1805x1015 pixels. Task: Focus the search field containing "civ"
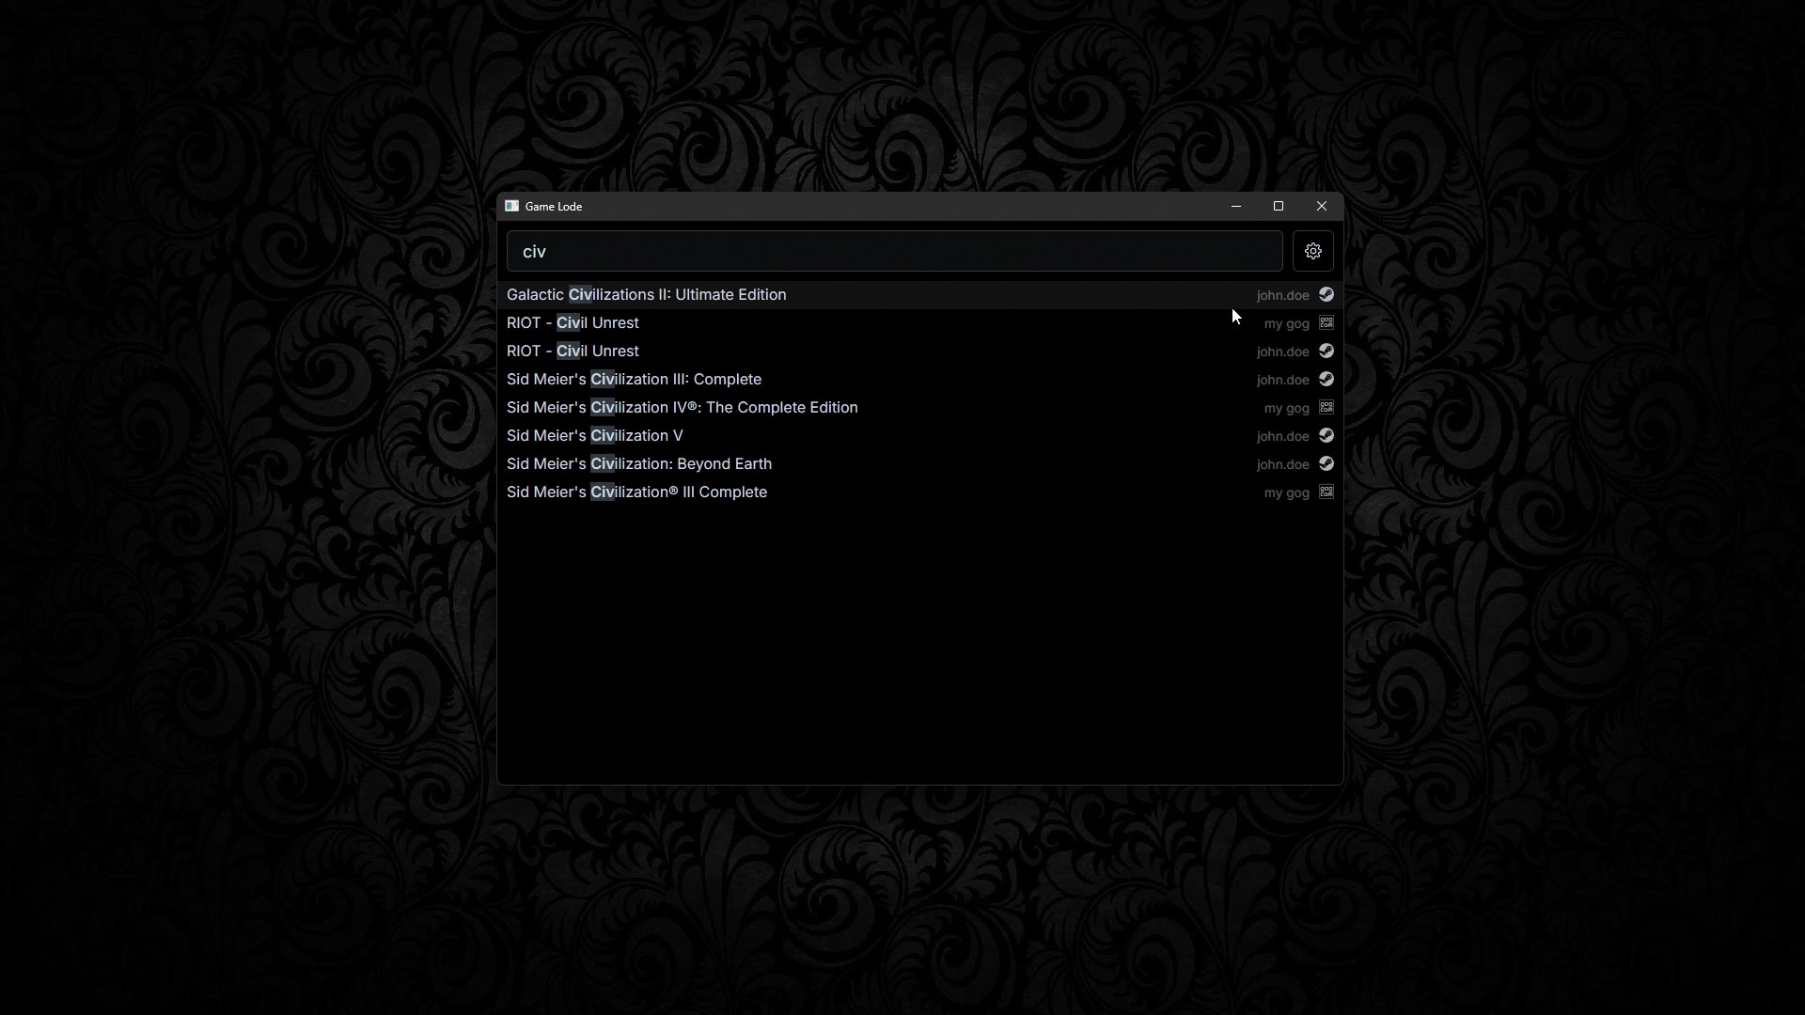tap(893, 251)
